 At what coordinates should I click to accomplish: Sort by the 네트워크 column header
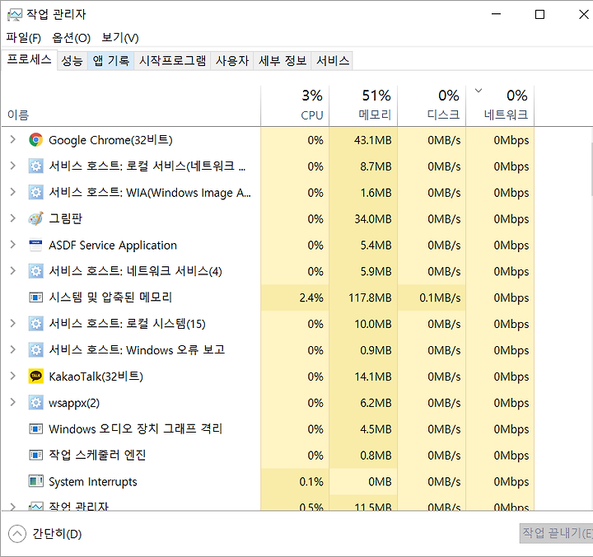click(x=500, y=106)
